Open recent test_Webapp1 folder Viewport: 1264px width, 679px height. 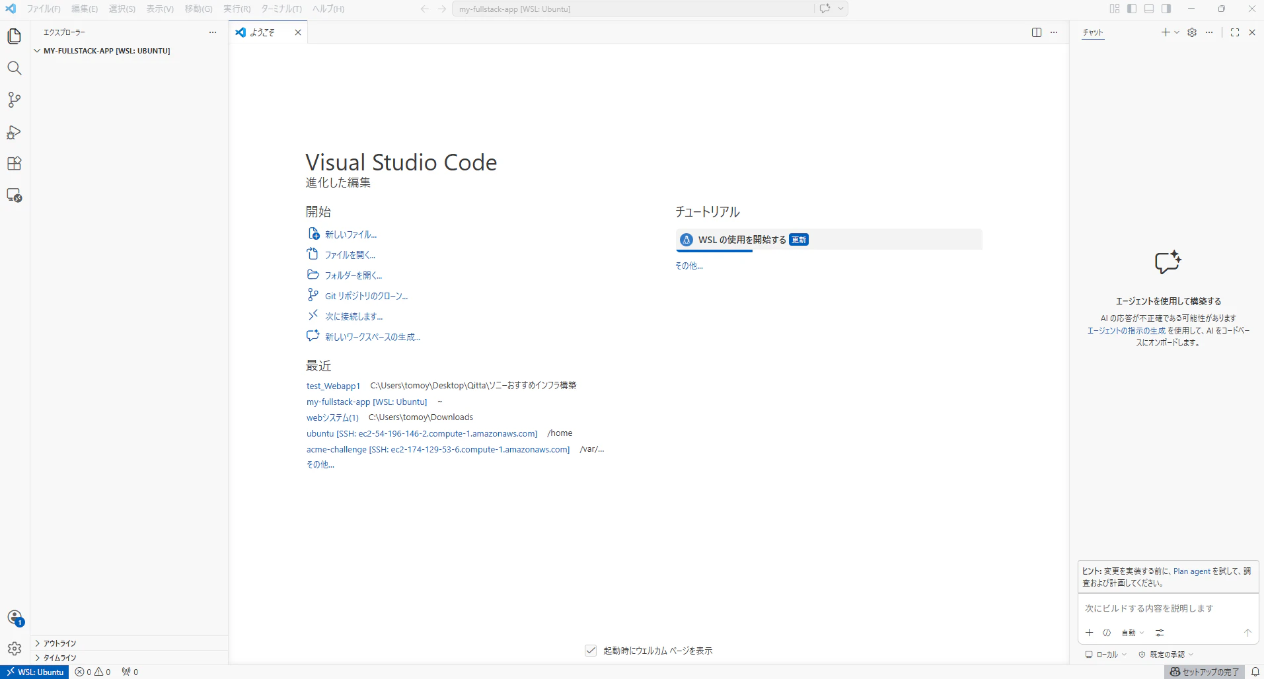[333, 386]
